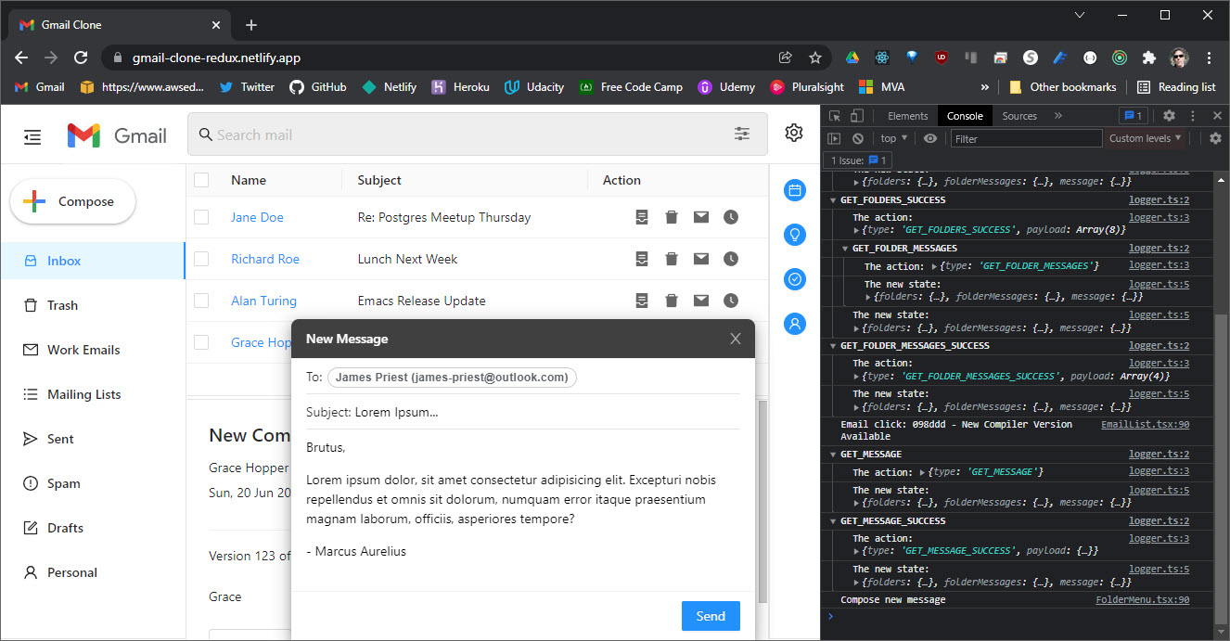
Task: Collapse the GET_FOLDER_MESSAGES log group
Action: [844, 249]
